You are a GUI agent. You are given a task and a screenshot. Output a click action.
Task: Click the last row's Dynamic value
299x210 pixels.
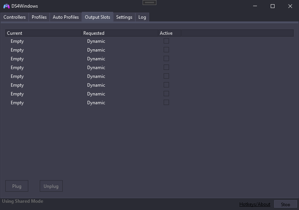coord(96,103)
